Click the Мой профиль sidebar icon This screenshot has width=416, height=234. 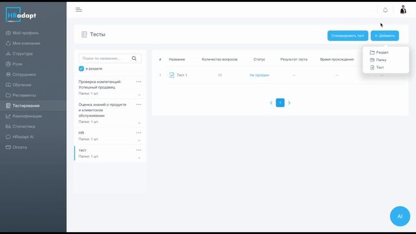coord(8,33)
